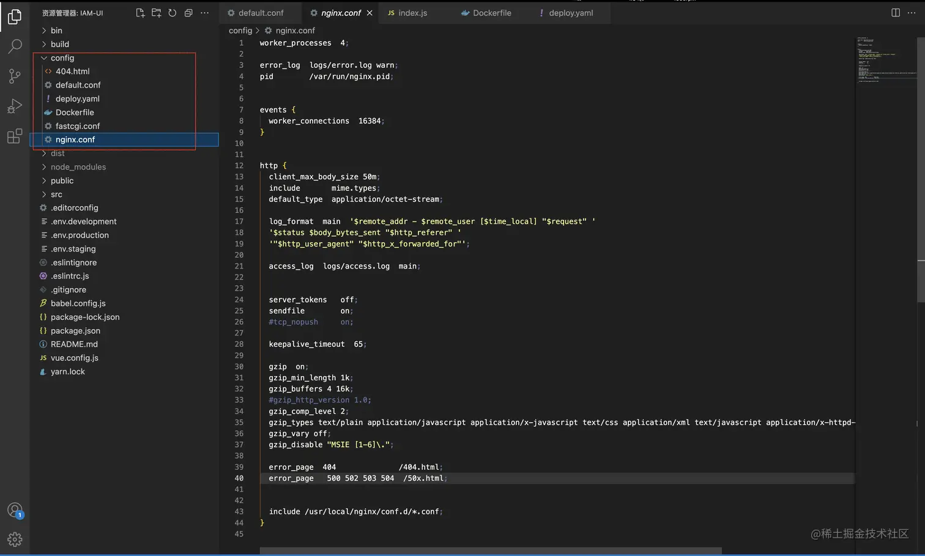
Task: Collapse the config folder
Action: click(x=124, y=58)
